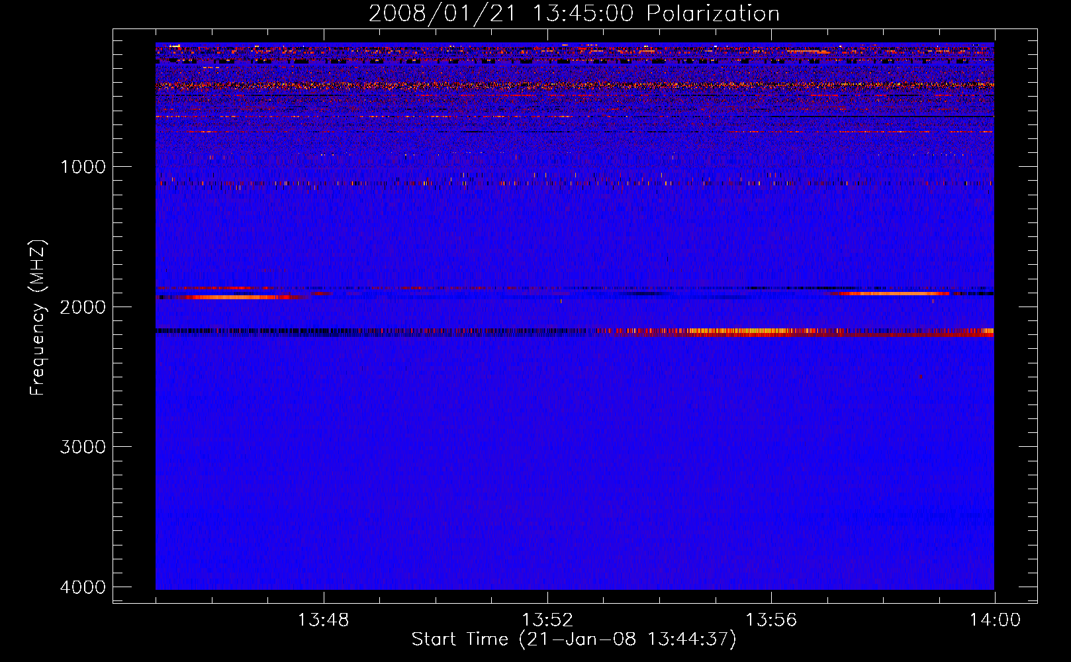Select the '3000' frequency axis label
Viewport: 1071px width, 662px height.
(83, 447)
